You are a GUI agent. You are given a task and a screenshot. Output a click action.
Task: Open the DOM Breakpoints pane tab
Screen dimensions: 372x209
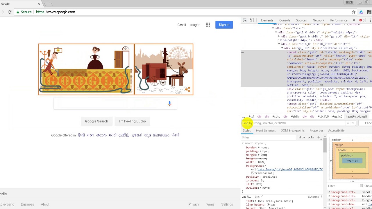click(x=293, y=130)
